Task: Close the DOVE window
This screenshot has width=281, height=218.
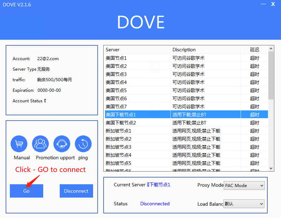Action: pyautogui.click(x=273, y=4)
